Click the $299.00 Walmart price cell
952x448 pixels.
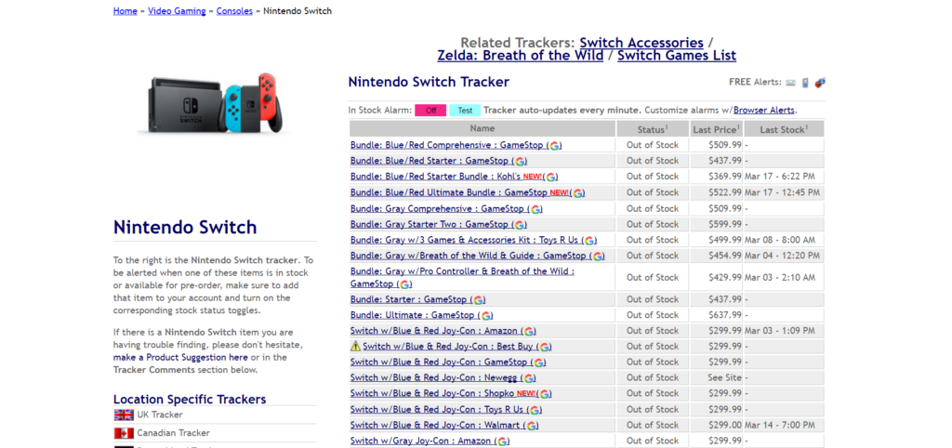717,425
